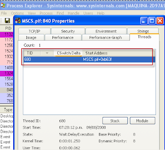The image size is (165, 150).
Task: Open the File menu
Action: pos(4,13)
